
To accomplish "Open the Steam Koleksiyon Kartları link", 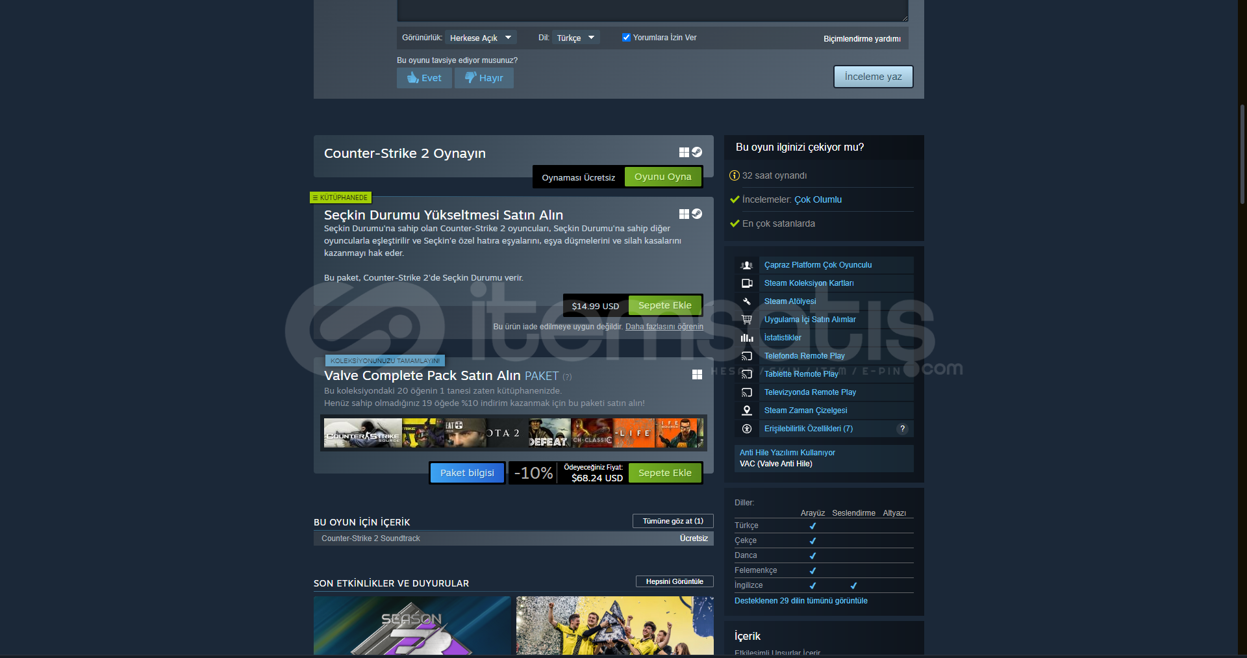I will (x=809, y=283).
